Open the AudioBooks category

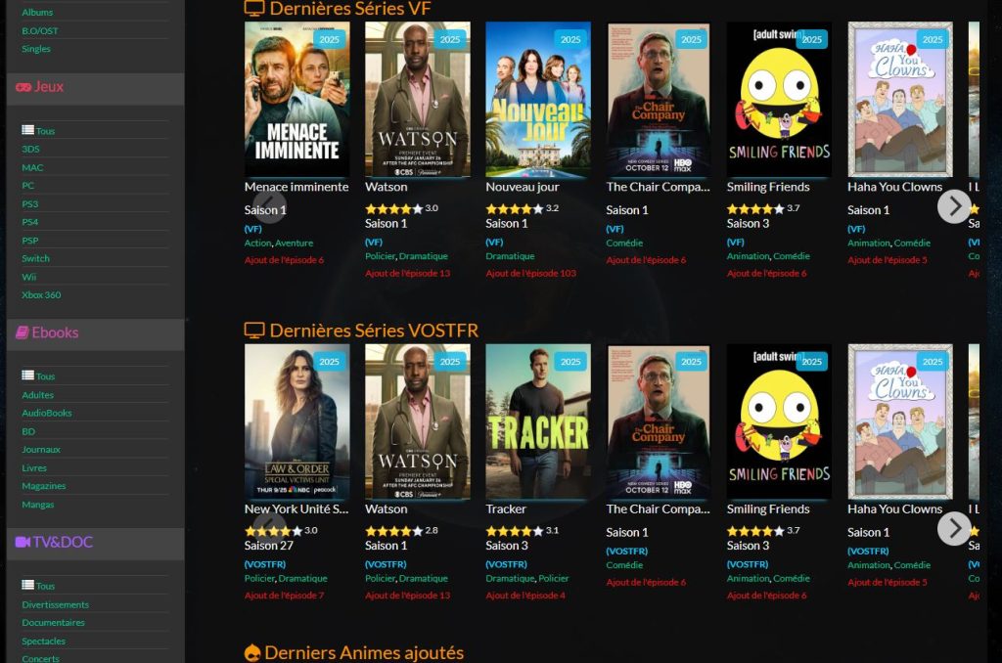tap(47, 413)
